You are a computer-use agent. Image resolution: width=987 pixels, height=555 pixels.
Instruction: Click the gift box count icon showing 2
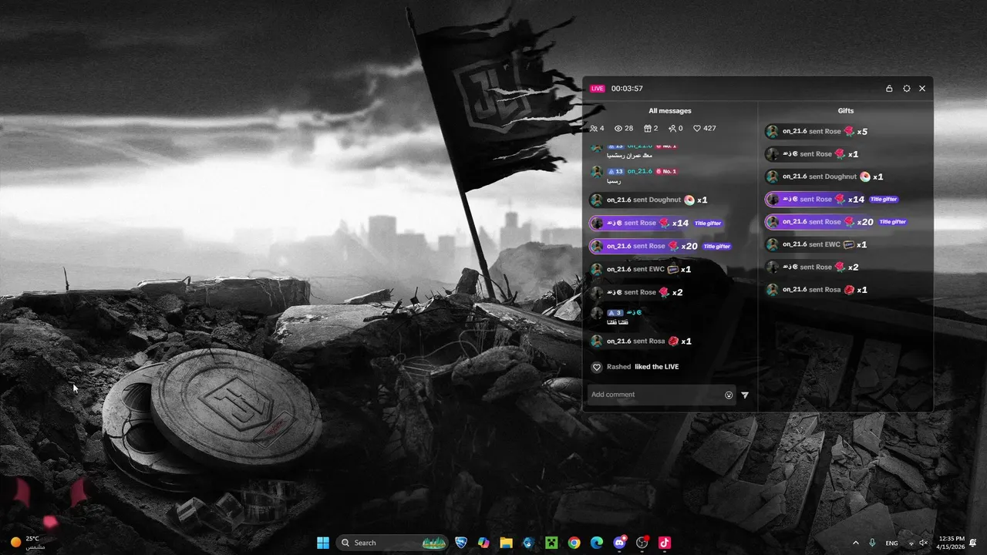pos(648,129)
